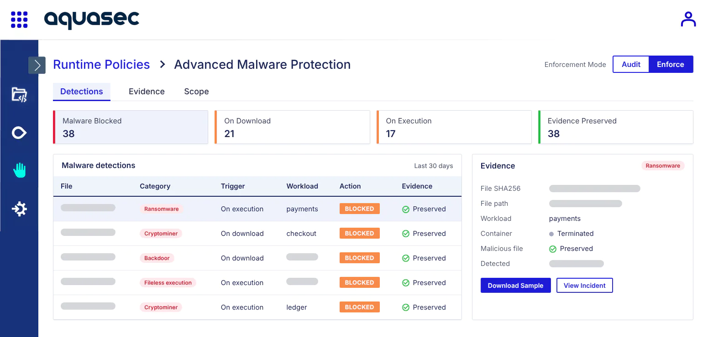Click the Preserved check icon in ledger row

click(x=405, y=307)
